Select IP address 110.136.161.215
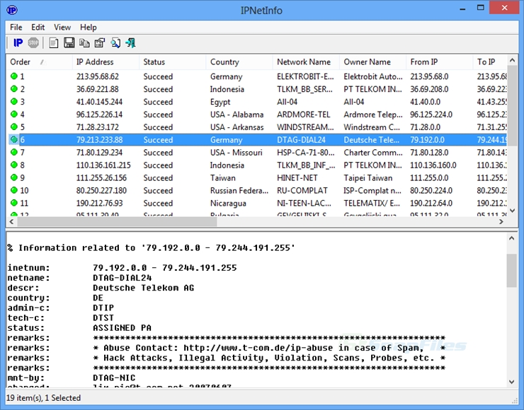The width and height of the screenshot is (524, 410). [103, 165]
